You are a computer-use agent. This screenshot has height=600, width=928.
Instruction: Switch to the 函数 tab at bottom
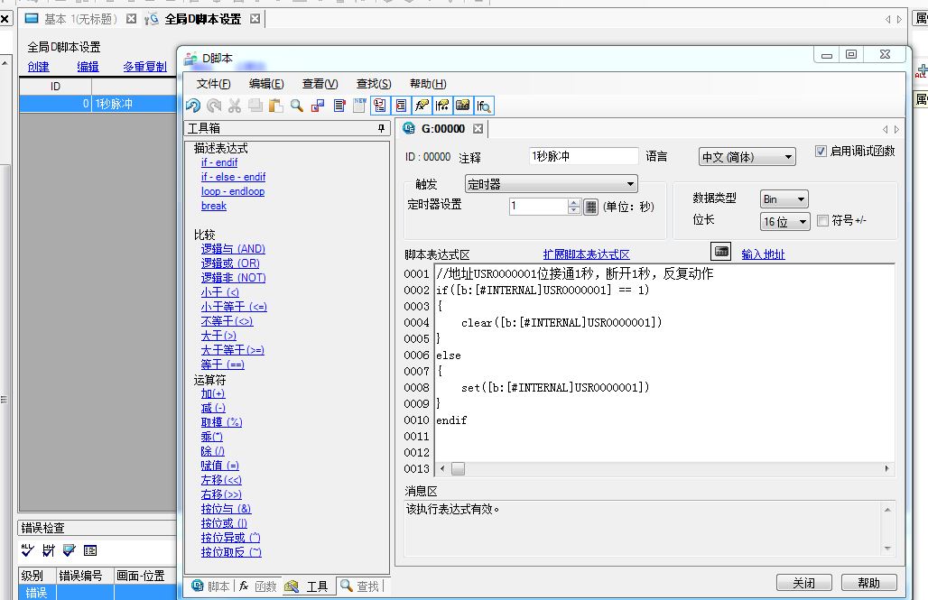click(x=257, y=586)
